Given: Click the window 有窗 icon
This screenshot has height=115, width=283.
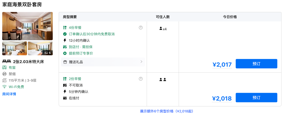Looking at the screenshot, I should (4, 67).
